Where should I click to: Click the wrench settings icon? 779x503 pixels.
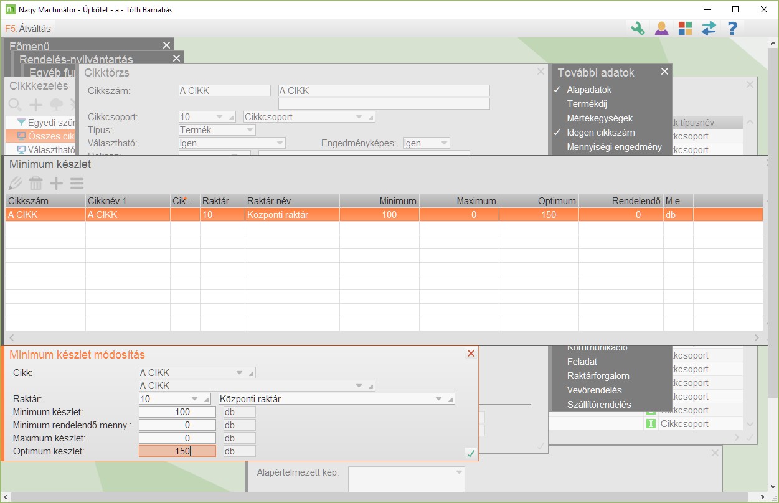pyautogui.click(x=638, y=29)
